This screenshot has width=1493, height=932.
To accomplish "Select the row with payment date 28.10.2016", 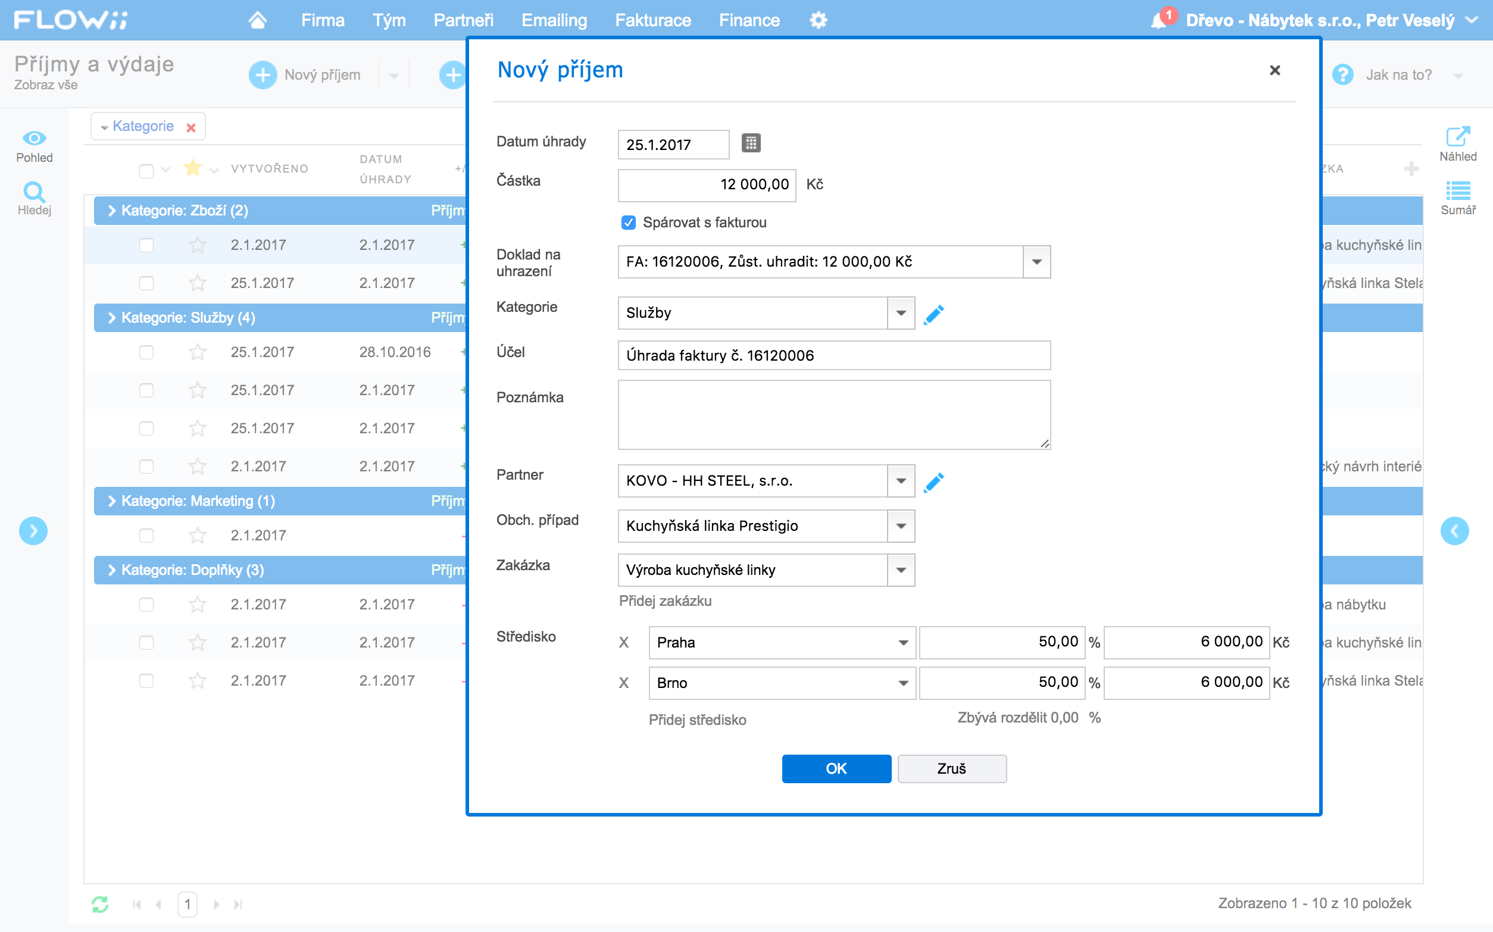I will [x=146, y=352].
